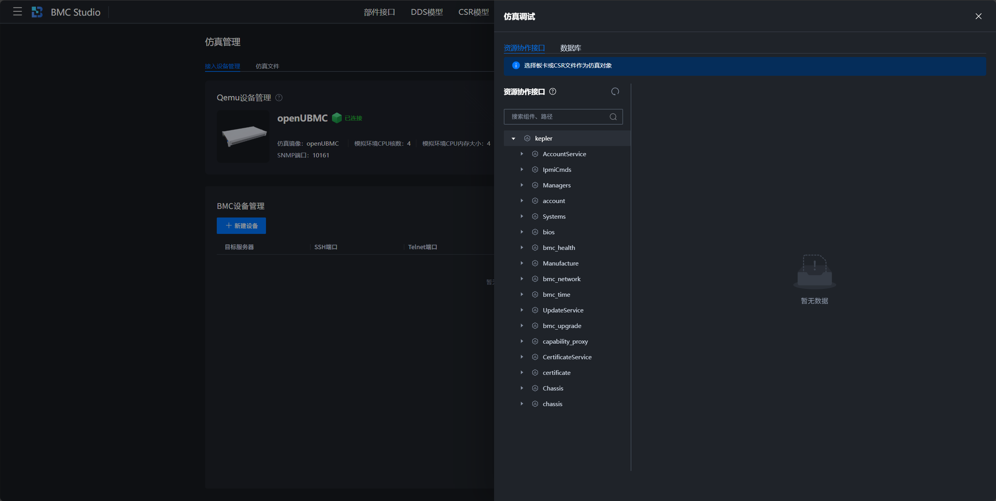The height and width of the screenshot is (501, 996).
Task: Click the green connected status cube icon
Action: tap(336, 118)
